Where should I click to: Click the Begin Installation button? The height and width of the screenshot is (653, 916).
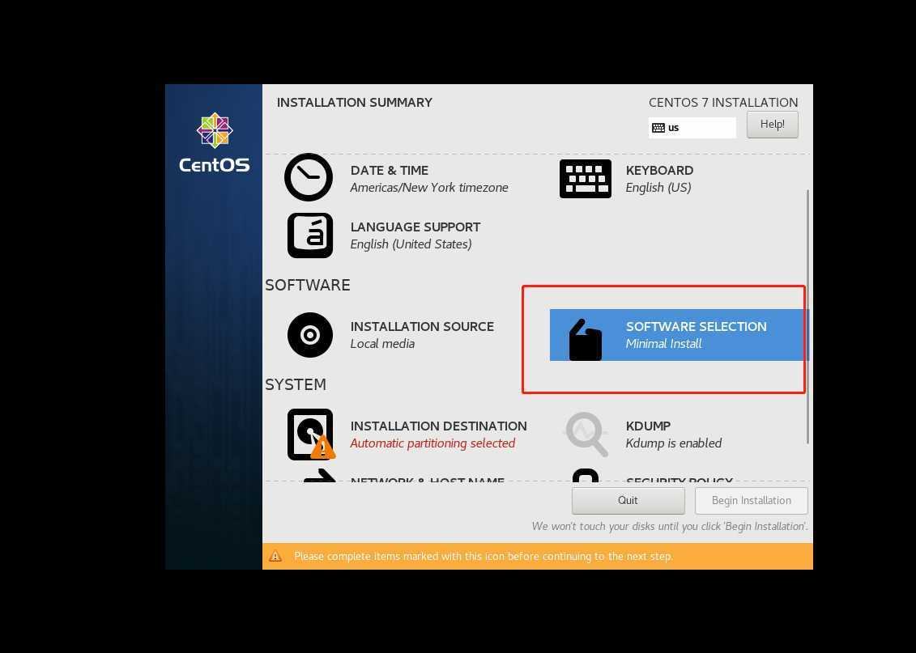[x=752, y=501]
